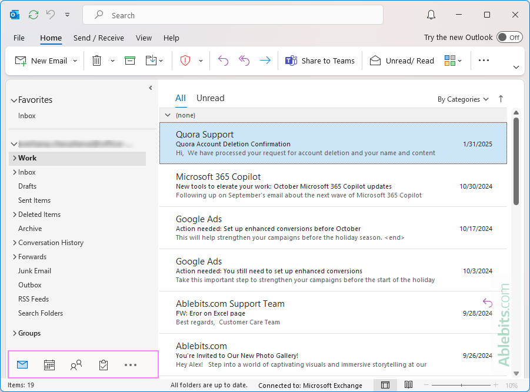Click the Forward arrow icon
The width and height of the screenshot is (530, 392).
click(265, 61)
